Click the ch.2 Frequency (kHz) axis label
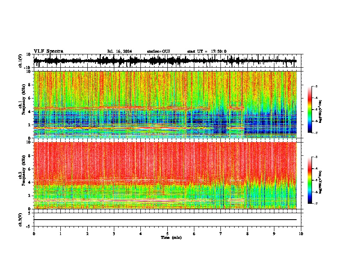This screenshot has width=339, height=262. (22, 170)
